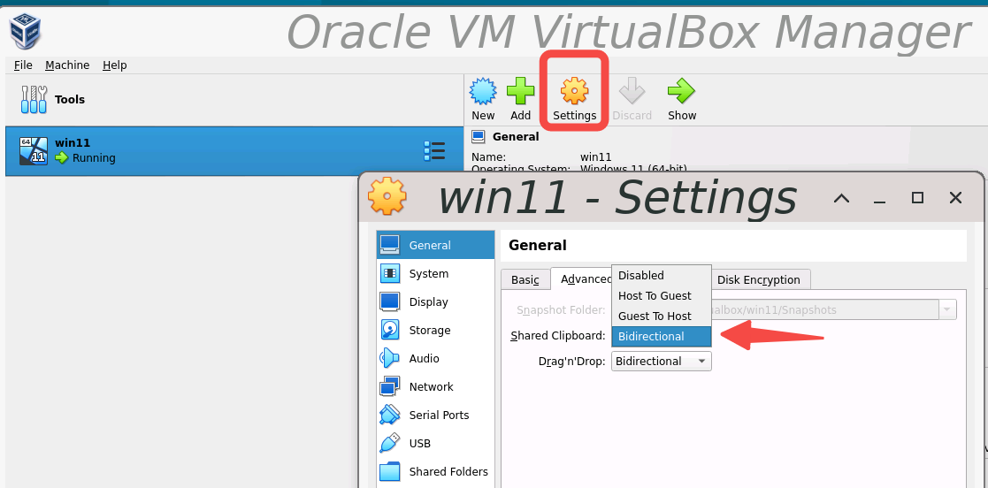Click the Snapshot Folder path field
Image resolution: width=988 pixels, height=488 pixels.
coord(825,309)
